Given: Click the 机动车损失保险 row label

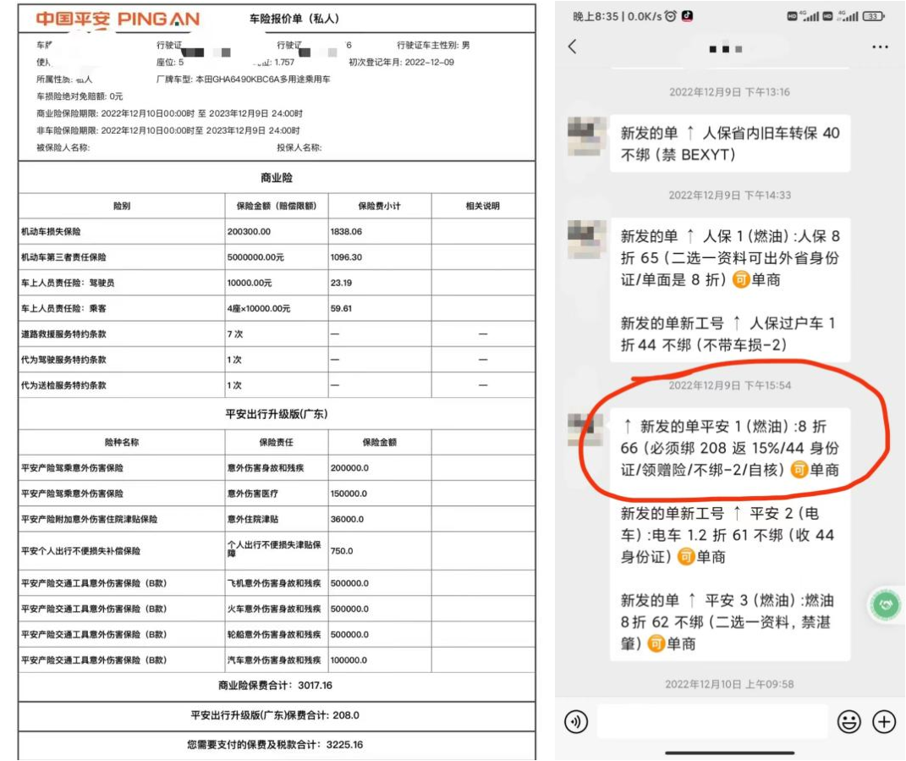Looking at the screenshot, I should pos(51,231).
